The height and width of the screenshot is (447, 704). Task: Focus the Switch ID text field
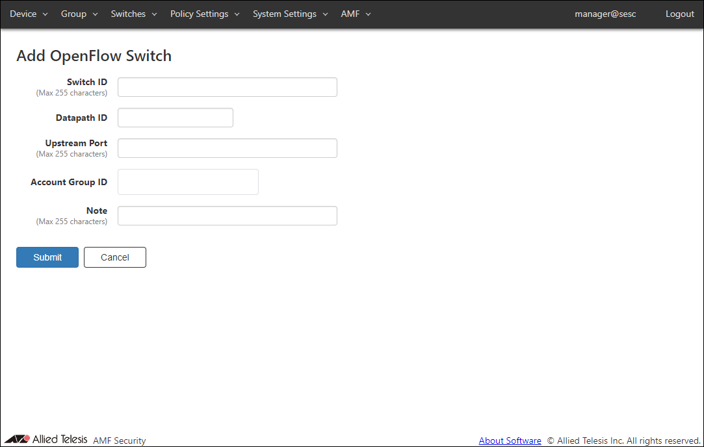pos(227,87)
